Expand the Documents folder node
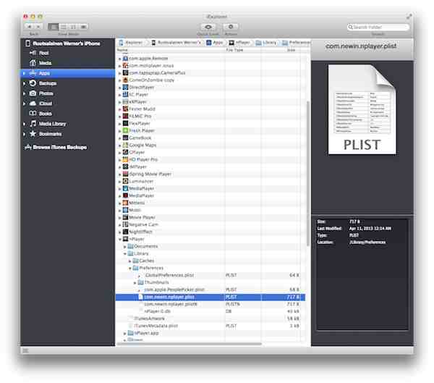 pos(125,246)
